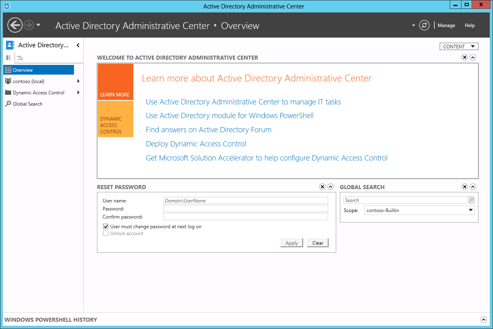Expand the Dynamic Access Control submenu arrow
The height and width of the screenshot is (329, 493).
point(78,93)
